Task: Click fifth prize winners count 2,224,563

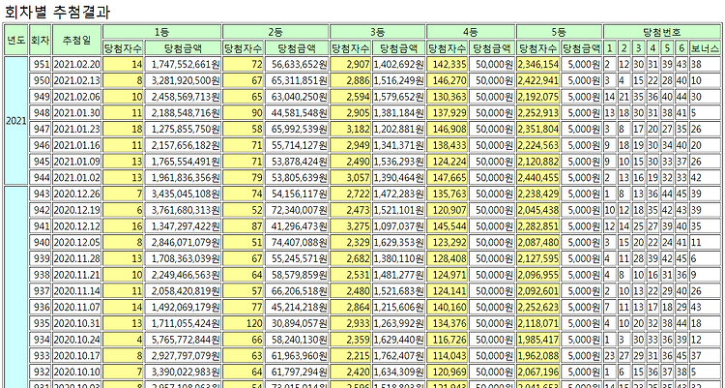Action: click(x=538, y=145)
